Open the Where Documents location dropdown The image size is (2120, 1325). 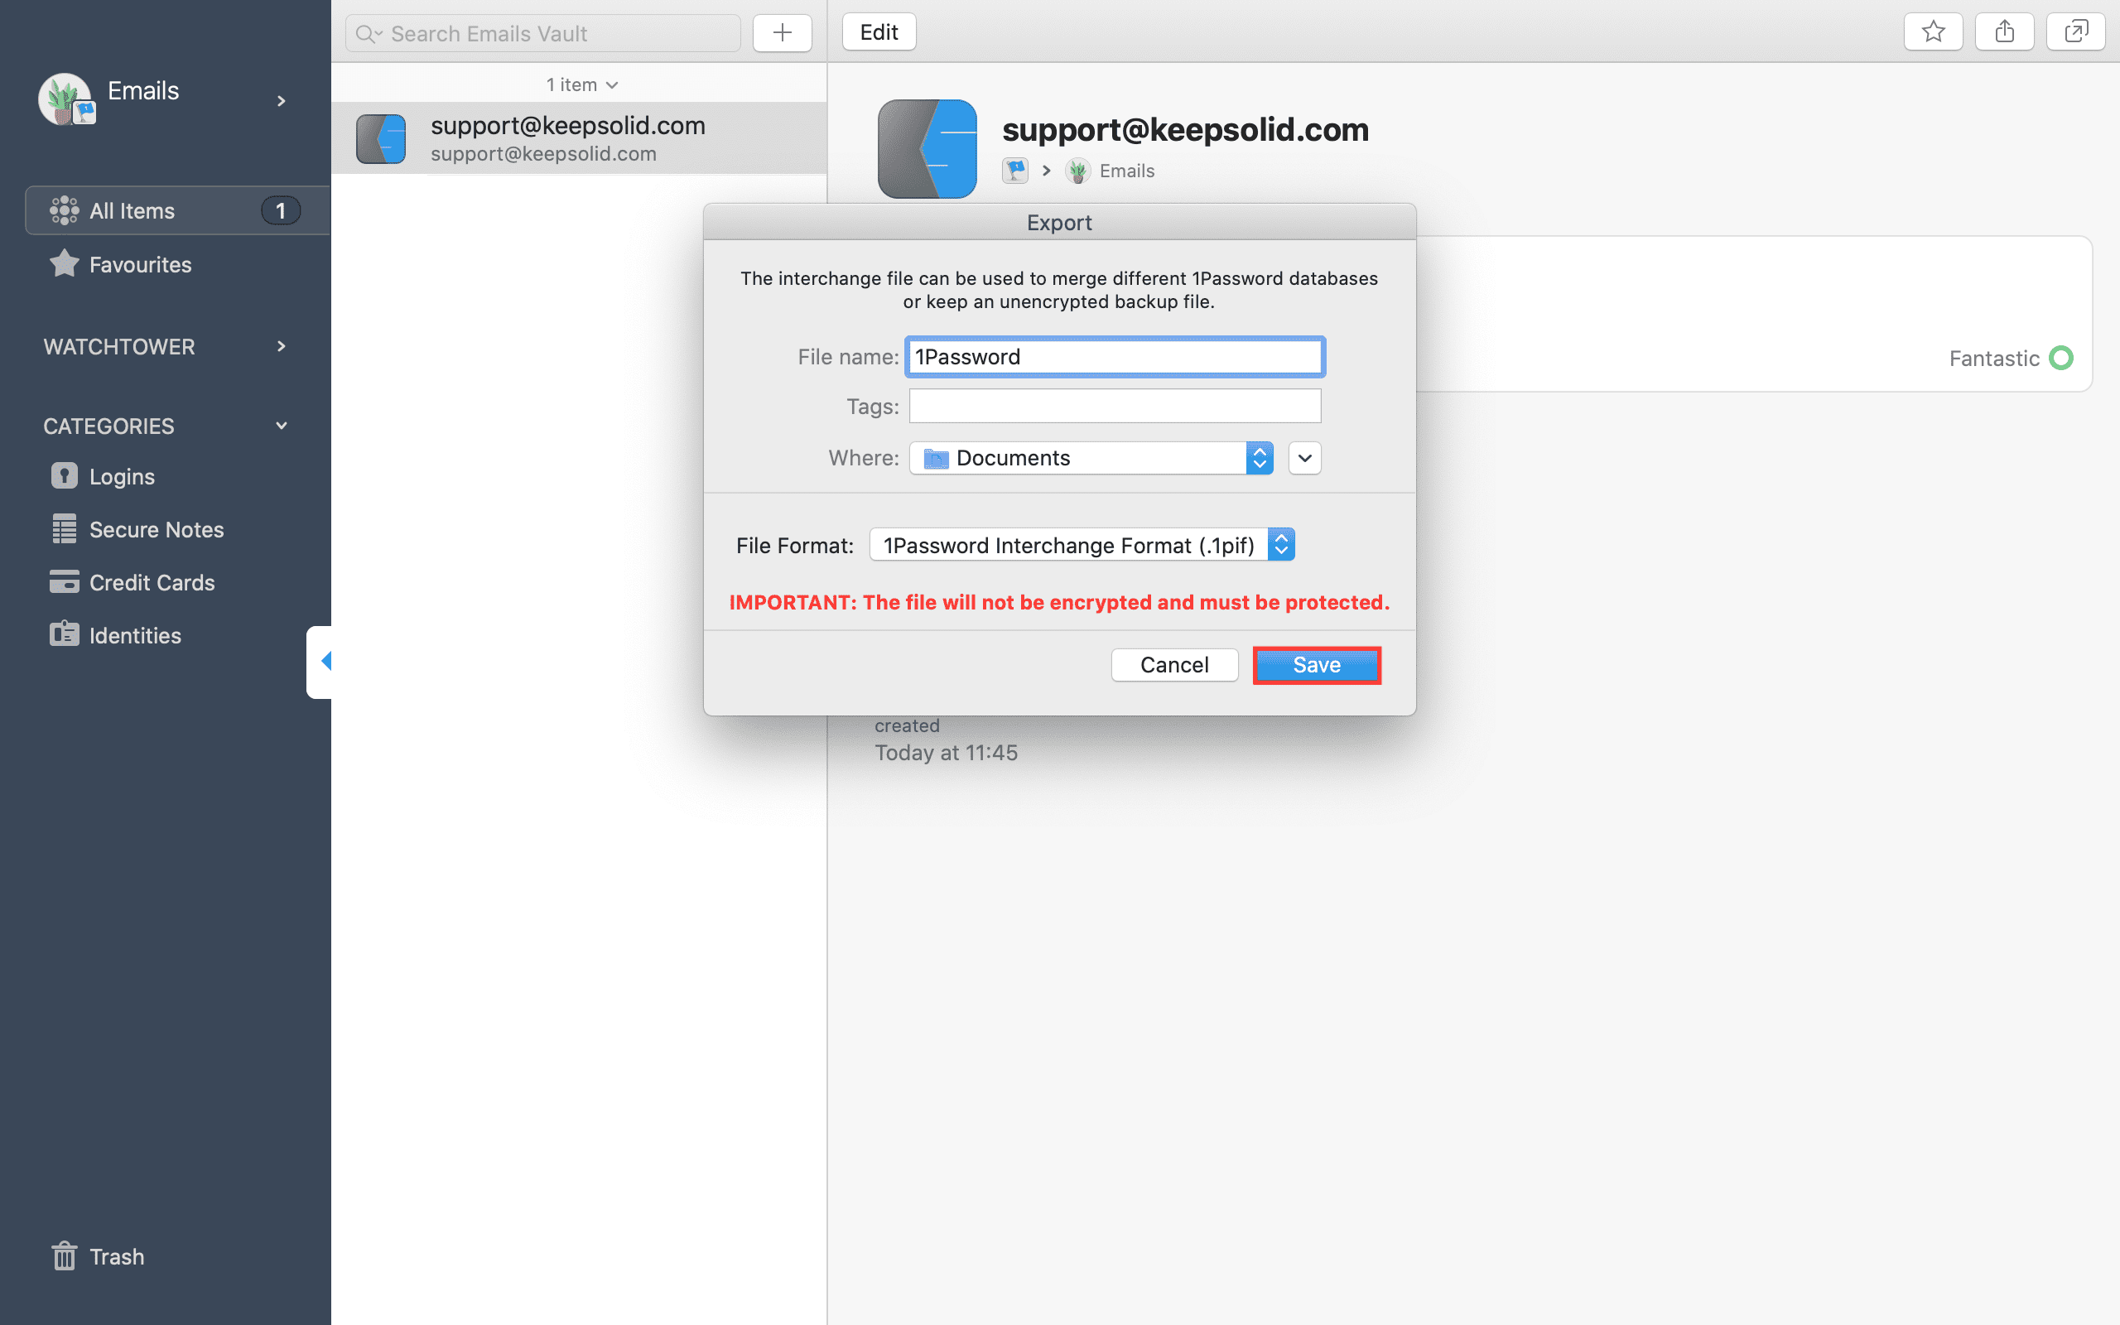click(1091, 457)
